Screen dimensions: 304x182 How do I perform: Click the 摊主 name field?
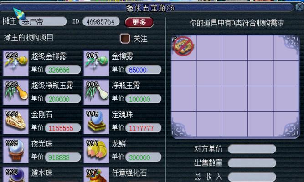click(43, 22)
